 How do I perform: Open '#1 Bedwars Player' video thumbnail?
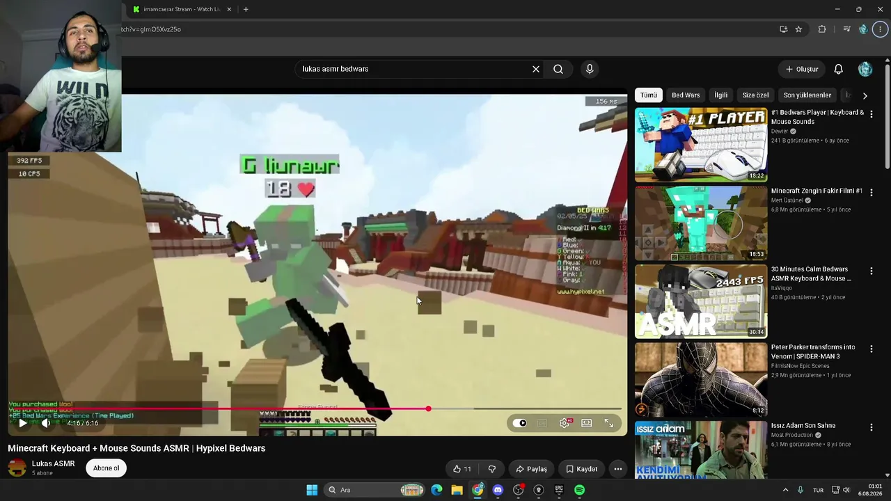701,145
